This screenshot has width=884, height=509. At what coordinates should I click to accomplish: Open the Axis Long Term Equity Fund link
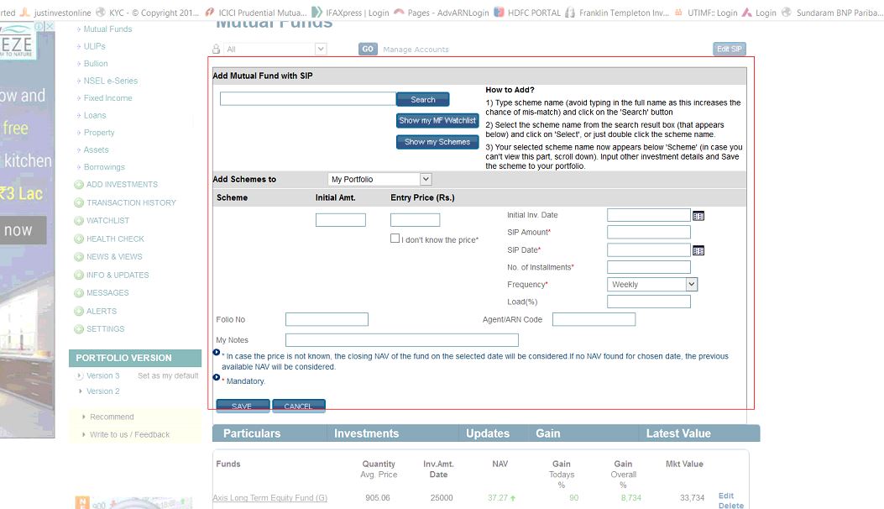269,498
